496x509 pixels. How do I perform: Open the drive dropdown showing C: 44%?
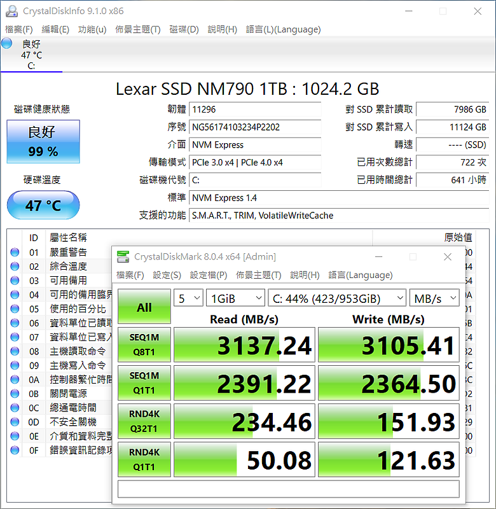click(337, 298)
